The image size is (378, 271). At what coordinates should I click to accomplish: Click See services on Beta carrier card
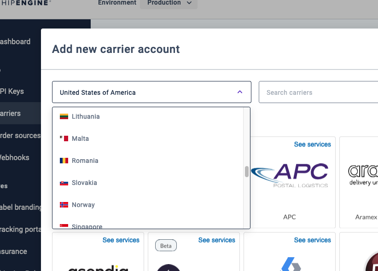coord(216,240)
